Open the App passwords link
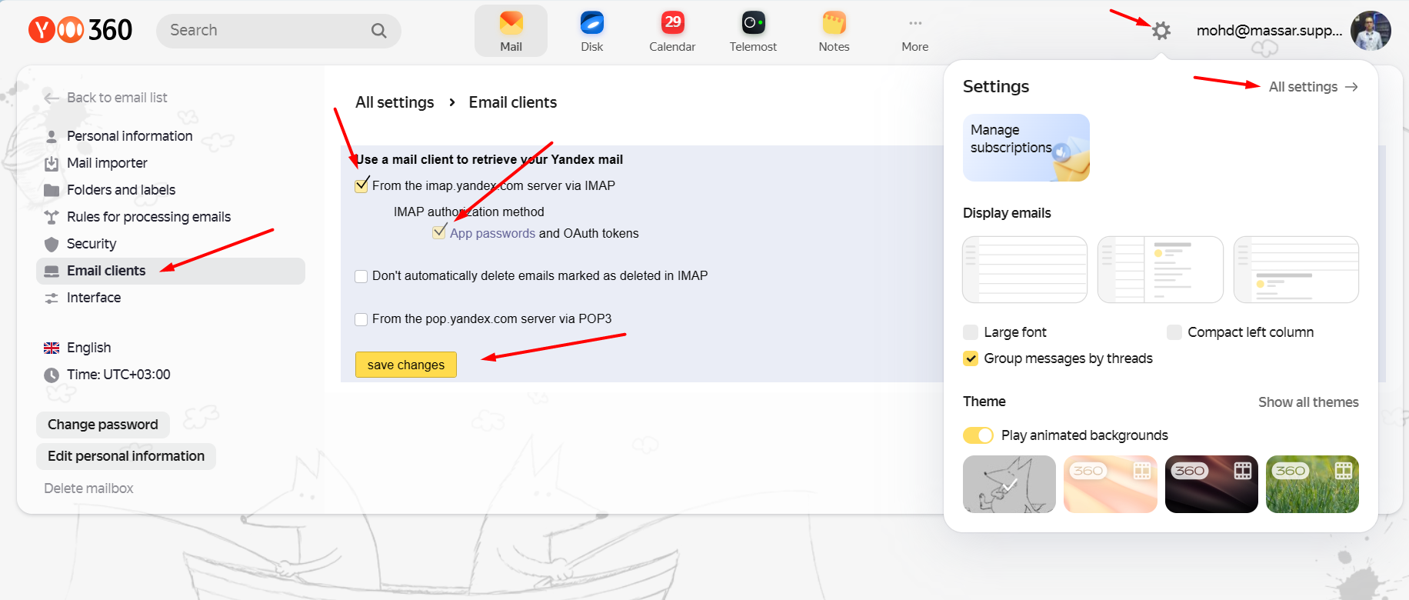The height and width of the screenshot is (600, 1409). coord(492,233)
